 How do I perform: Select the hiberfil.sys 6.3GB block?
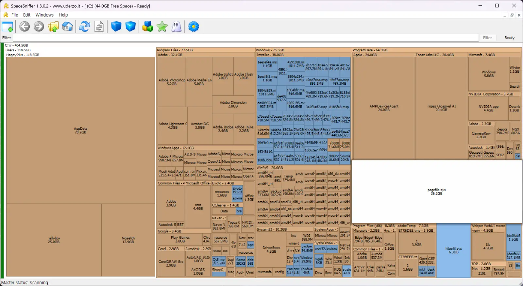click(453, 250)
